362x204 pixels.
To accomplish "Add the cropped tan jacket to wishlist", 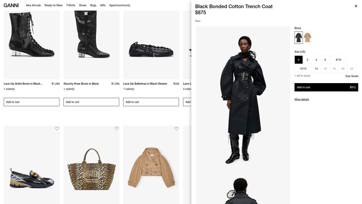I will tap(176, 129).
